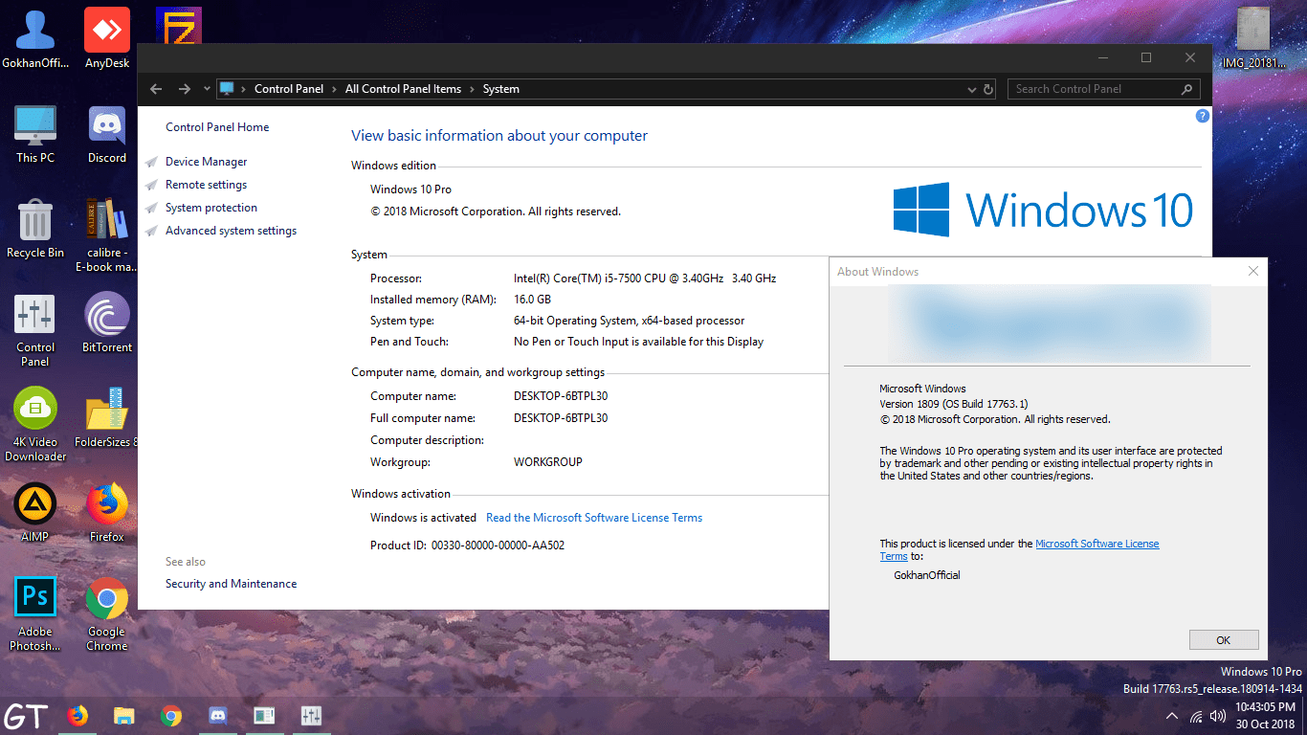Select the Adobe Photoshop desktop icon
1307x735 pixels.
(x=35, y=614)
